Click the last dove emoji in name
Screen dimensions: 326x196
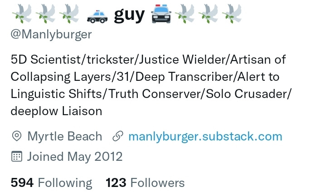[232, 14]
